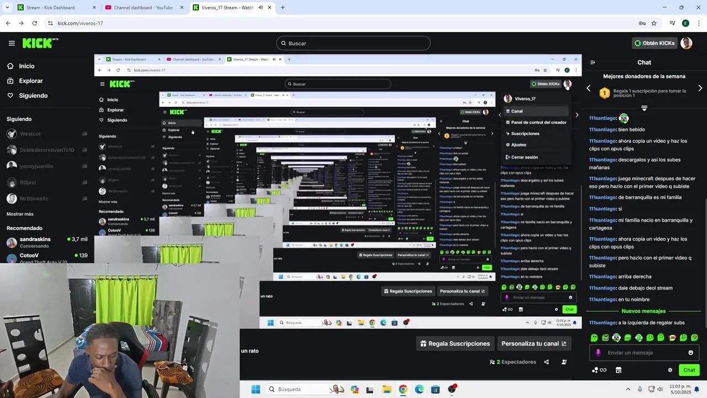Open a new browser tab
The height and width of the screenshot is (398, 707).
(283, 8)
